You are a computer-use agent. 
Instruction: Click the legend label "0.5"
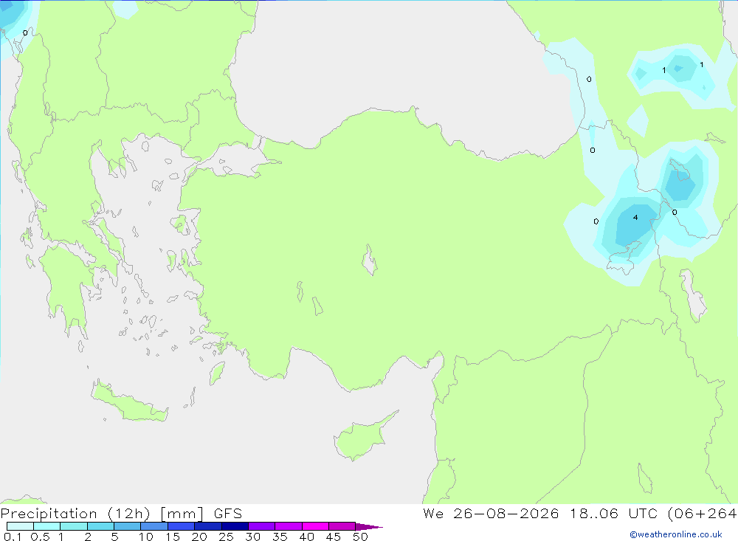click(40, 537)
